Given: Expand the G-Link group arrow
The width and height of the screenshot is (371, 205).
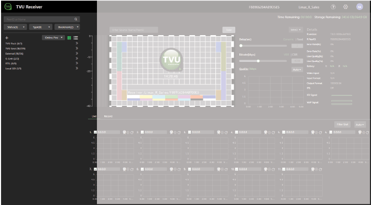Looking at the screenshot, I should click(77, 59).
